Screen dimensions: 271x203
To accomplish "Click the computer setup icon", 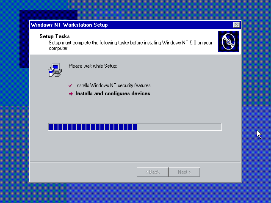I will pyautogui.click(x=55, y=70).
